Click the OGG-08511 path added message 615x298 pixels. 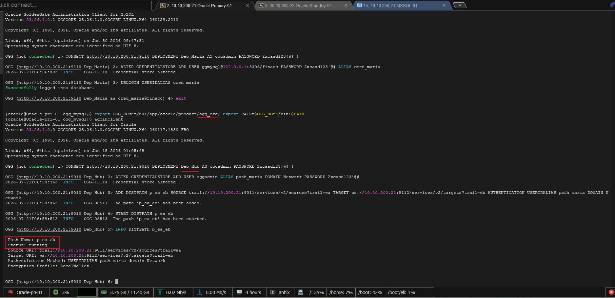[x=143, y=203]
